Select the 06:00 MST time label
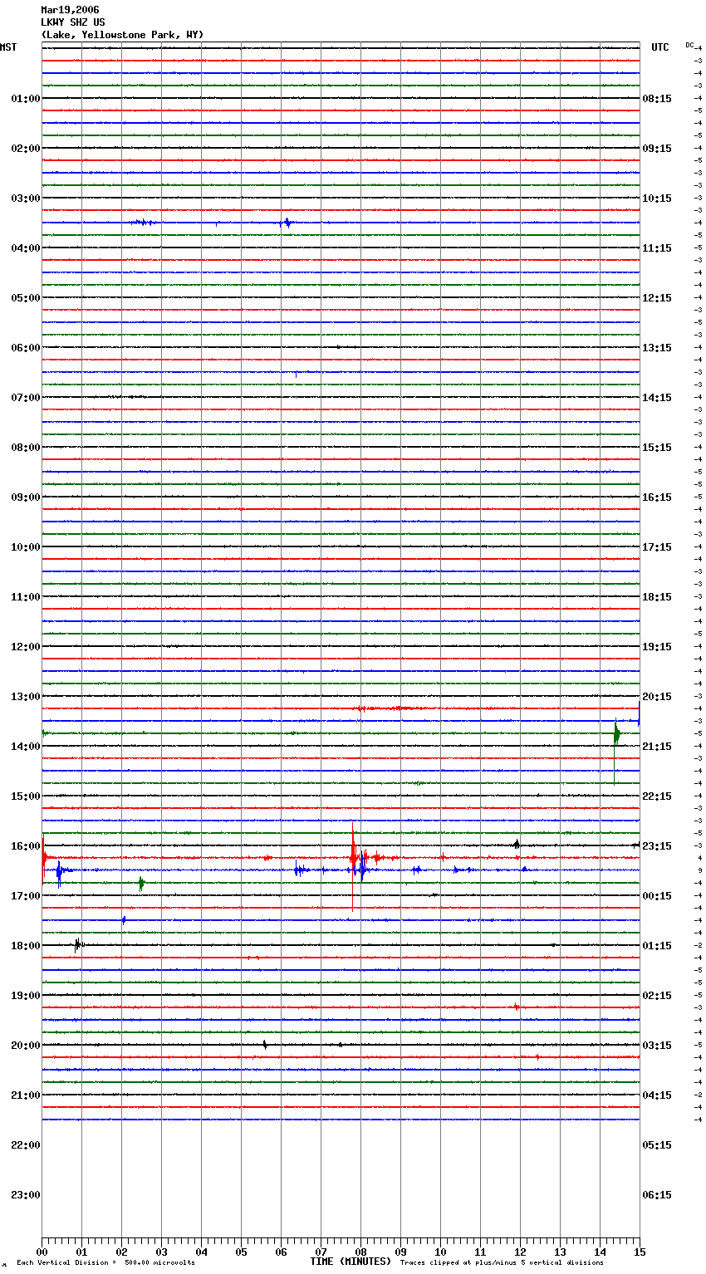Viewport: 706px width, 1274px height. tap(25, 348)
